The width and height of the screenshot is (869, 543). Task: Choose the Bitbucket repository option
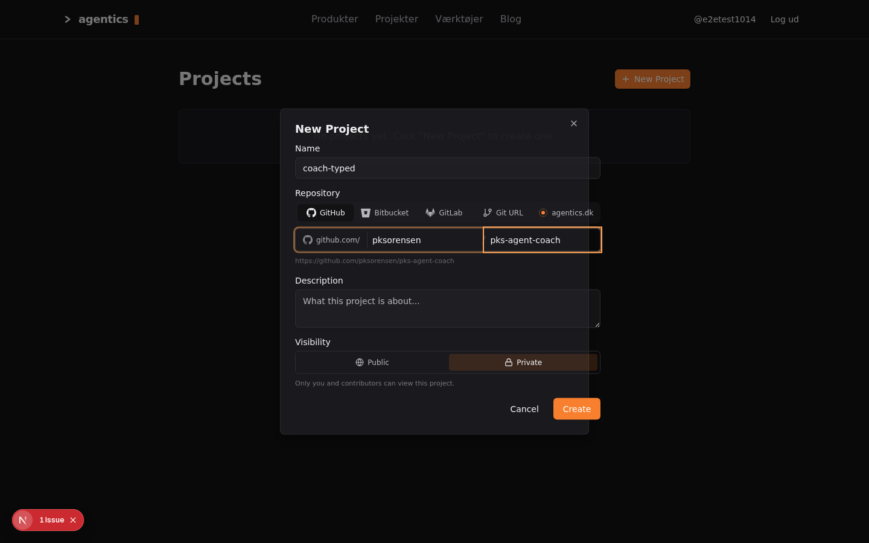tap(384, 213)
